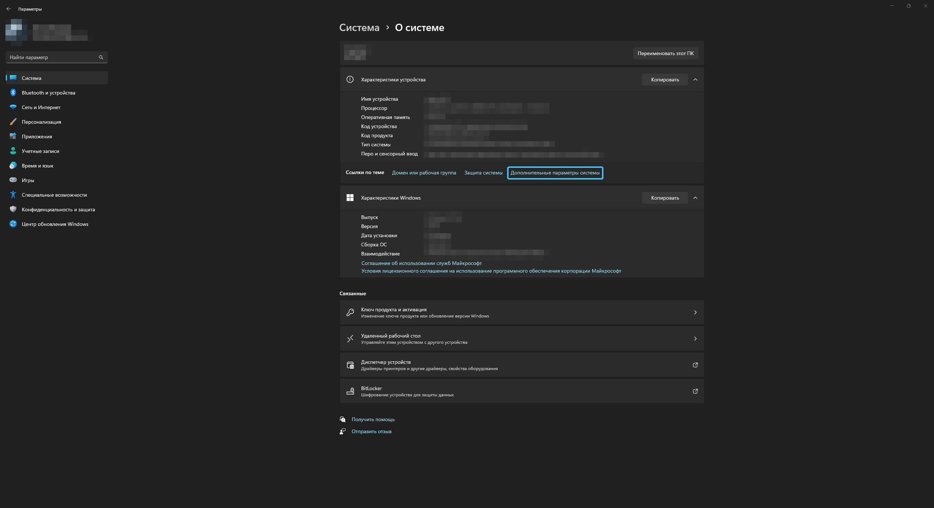Click the search input field
Screen dimensions: 934x508
coord(55,57)
